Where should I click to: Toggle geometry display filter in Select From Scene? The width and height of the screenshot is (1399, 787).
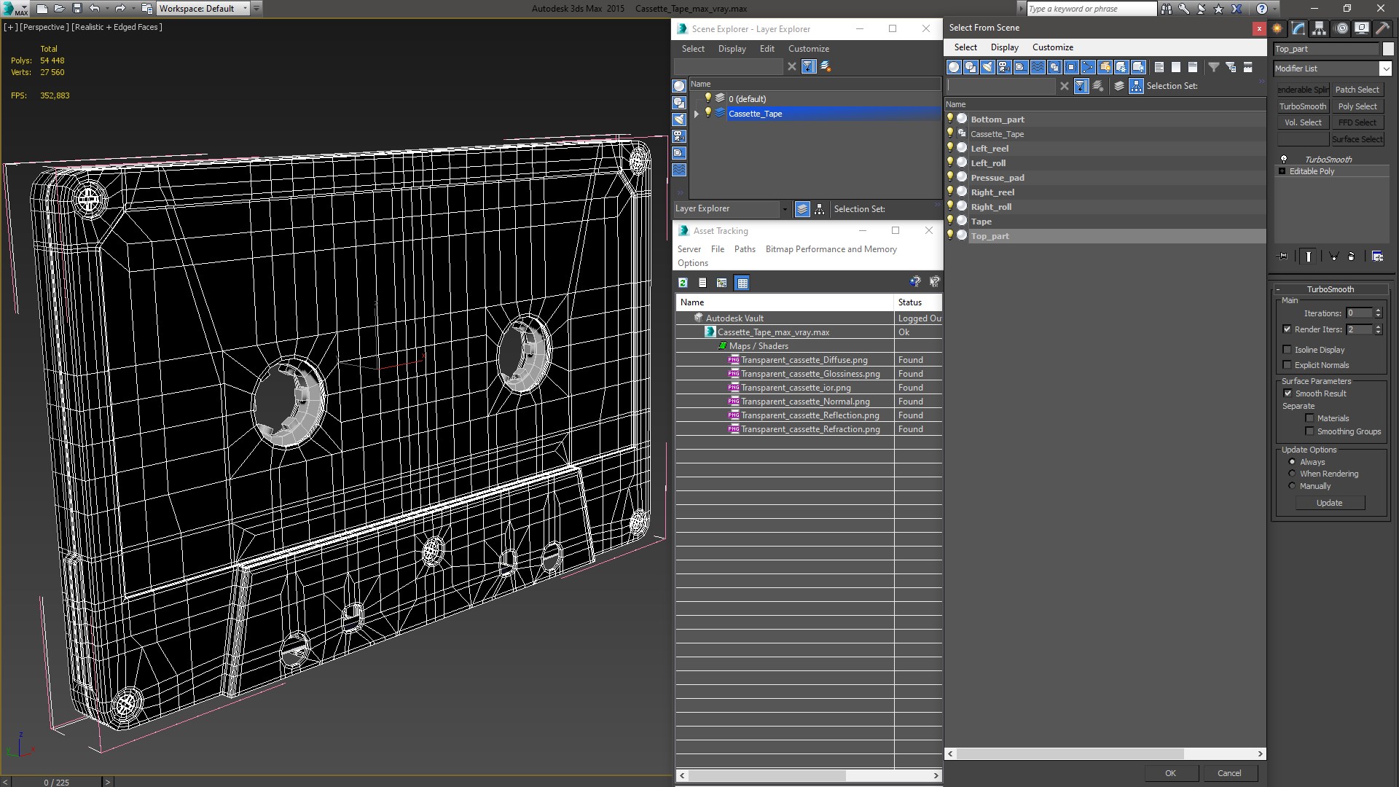(x=954, y=67)
